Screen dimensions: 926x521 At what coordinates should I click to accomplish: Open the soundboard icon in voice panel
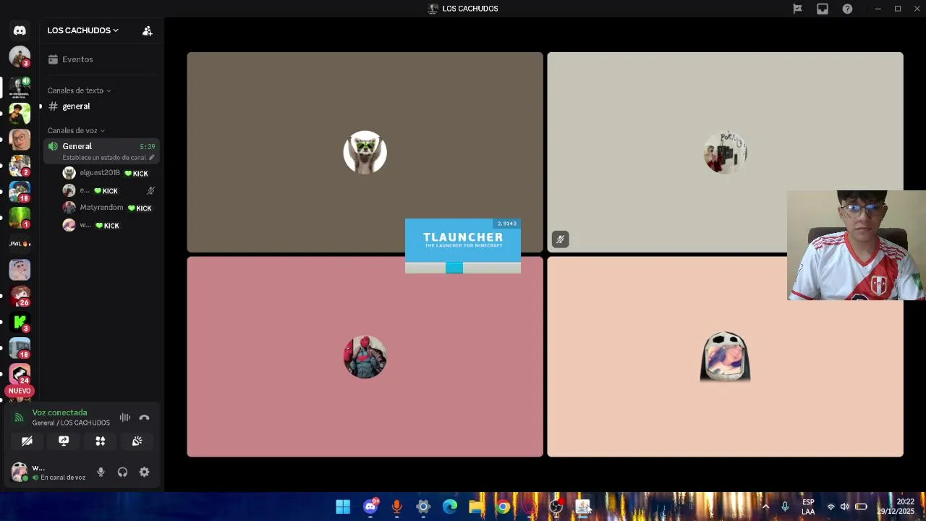[x=137, y=441]
